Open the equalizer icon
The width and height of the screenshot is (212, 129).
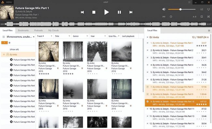click(x=202, y=9)
